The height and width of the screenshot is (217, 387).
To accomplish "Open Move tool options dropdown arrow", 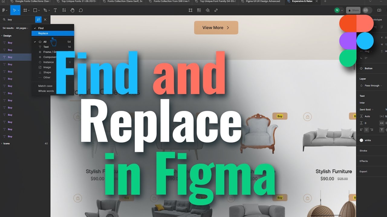I will (x=18, y=11).
